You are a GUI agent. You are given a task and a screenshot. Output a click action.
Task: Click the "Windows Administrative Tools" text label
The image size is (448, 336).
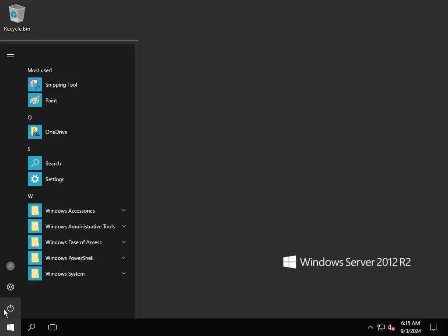point(80,227)
